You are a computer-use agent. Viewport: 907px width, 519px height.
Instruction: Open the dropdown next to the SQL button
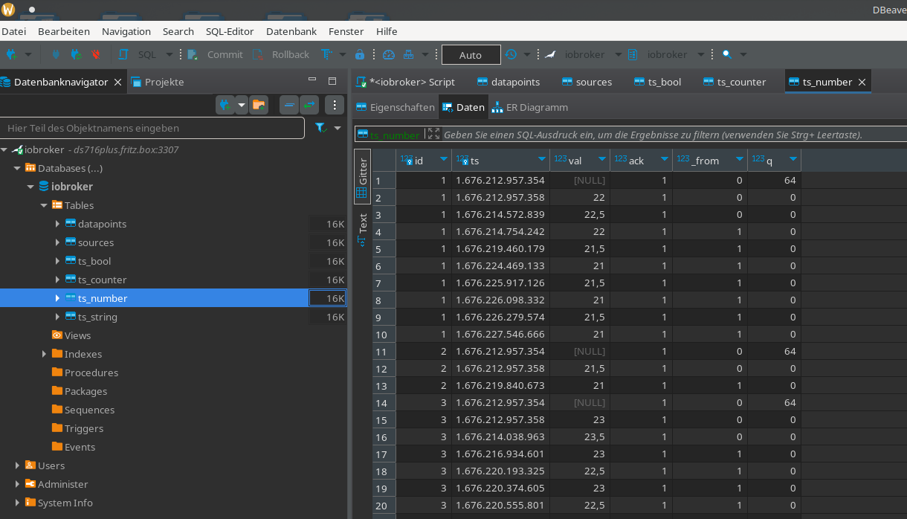click(169, 54)
